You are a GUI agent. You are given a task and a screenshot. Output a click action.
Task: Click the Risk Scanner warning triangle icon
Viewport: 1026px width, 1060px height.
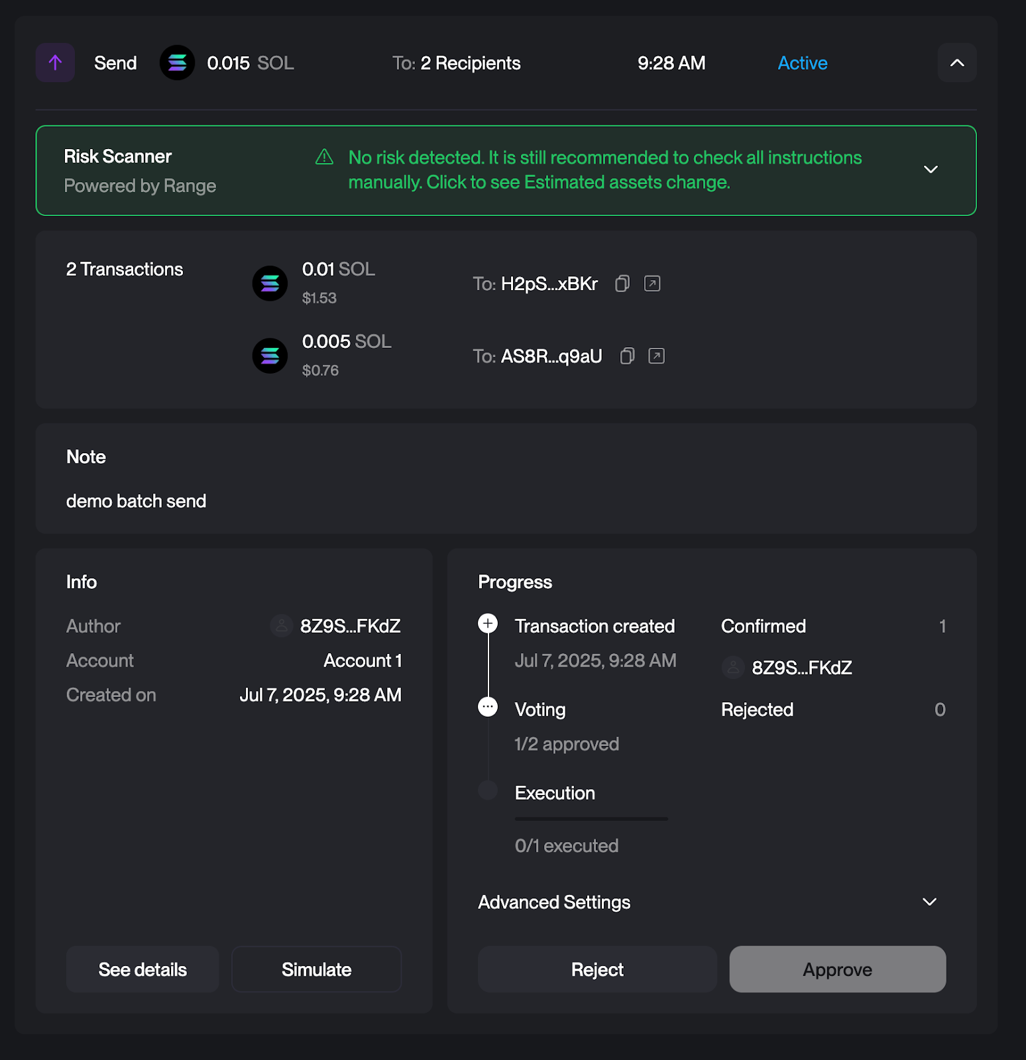point(324,157)
